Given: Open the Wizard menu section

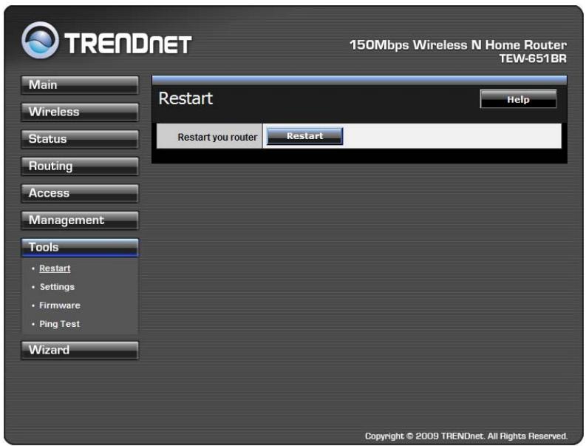Looking at the screenshot, I should 80,350.
